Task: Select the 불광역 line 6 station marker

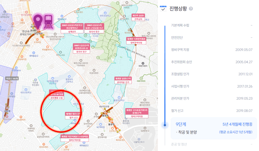Action: 105,112
